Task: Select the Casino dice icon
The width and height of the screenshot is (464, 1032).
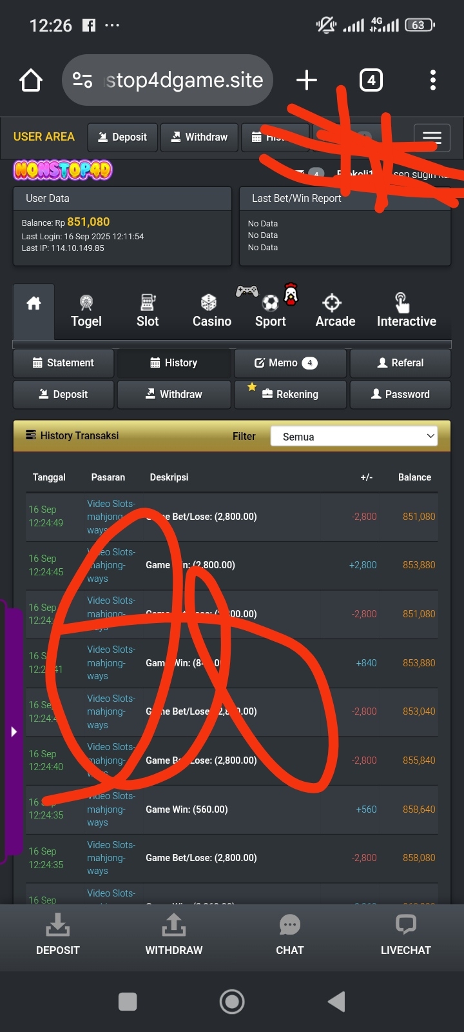Action: pos(209,303)
